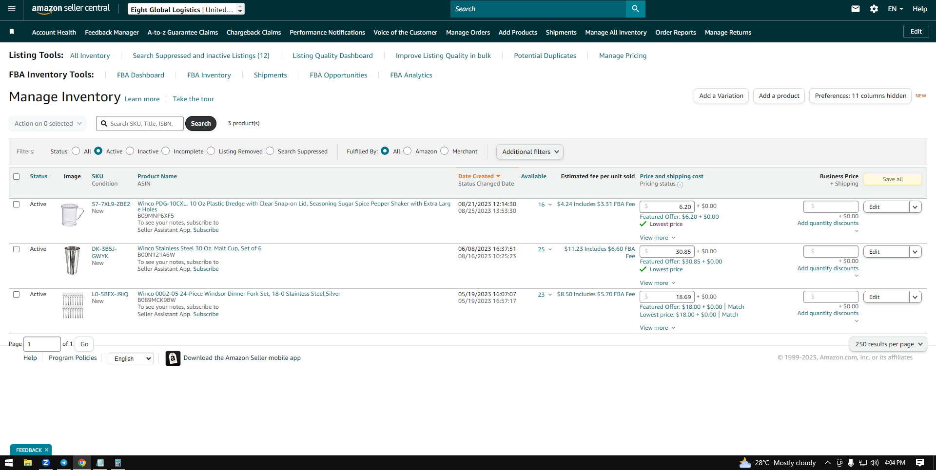Open the Edit dropdown arrow for Plastic Dredge row
Screen dimensions: 936x470
915,207
